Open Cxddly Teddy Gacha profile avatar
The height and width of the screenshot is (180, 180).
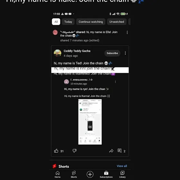pyautogui.click(x=58, y=53)
